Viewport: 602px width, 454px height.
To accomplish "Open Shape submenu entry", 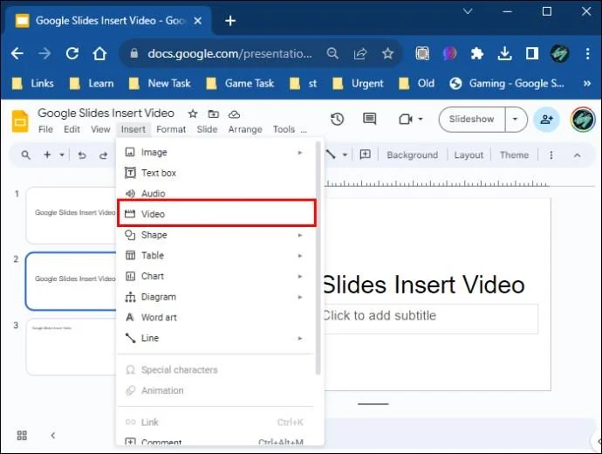I will (x=216, y=235).
